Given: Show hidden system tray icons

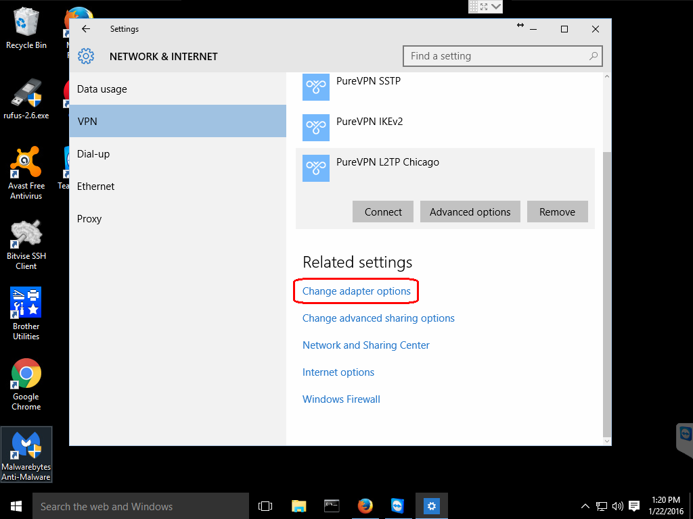Looking at the screenshot, I should click(585, 506).
